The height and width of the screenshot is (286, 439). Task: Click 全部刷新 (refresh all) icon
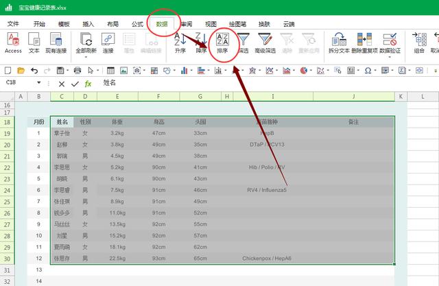pos(86,39)
